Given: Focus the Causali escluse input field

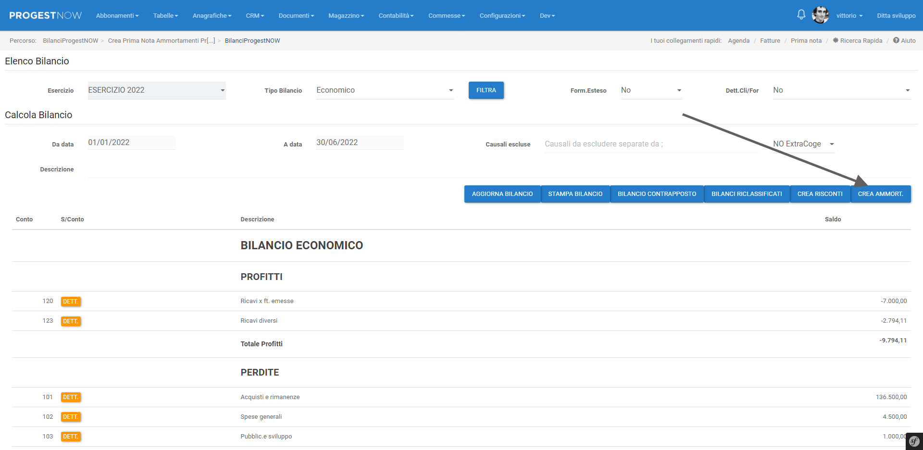Looking at the screenshot, I should pos(650,144).
